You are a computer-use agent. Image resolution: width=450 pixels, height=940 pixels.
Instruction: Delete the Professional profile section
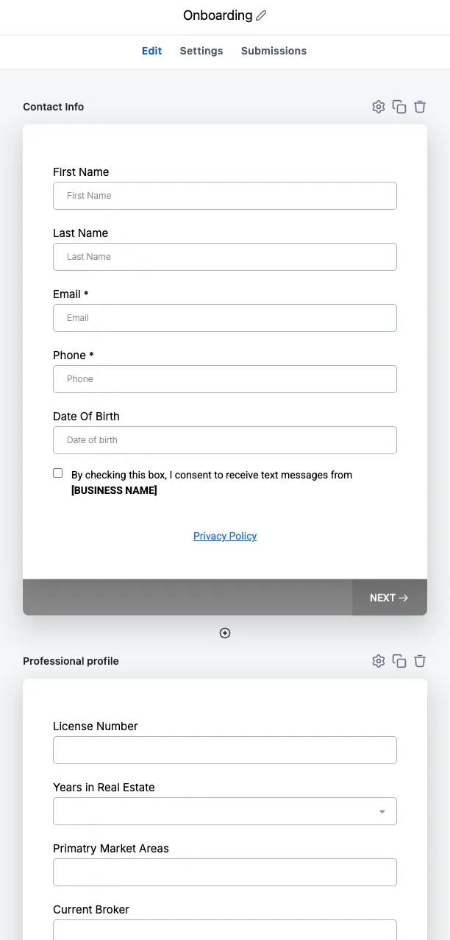pos(420,661)
